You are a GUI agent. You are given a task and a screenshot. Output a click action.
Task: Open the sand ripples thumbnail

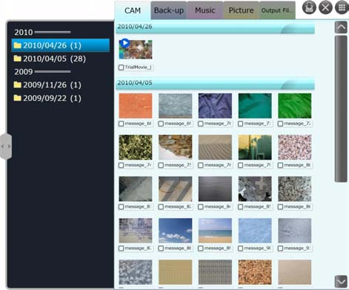click(215, 148)
